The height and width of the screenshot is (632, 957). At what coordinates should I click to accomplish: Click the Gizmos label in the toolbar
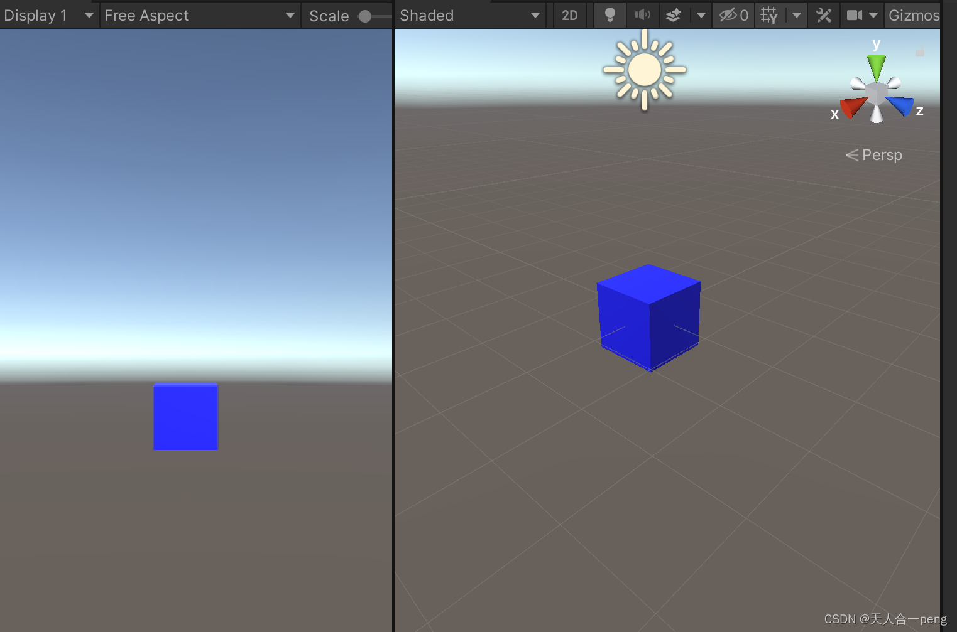(914, 15)
